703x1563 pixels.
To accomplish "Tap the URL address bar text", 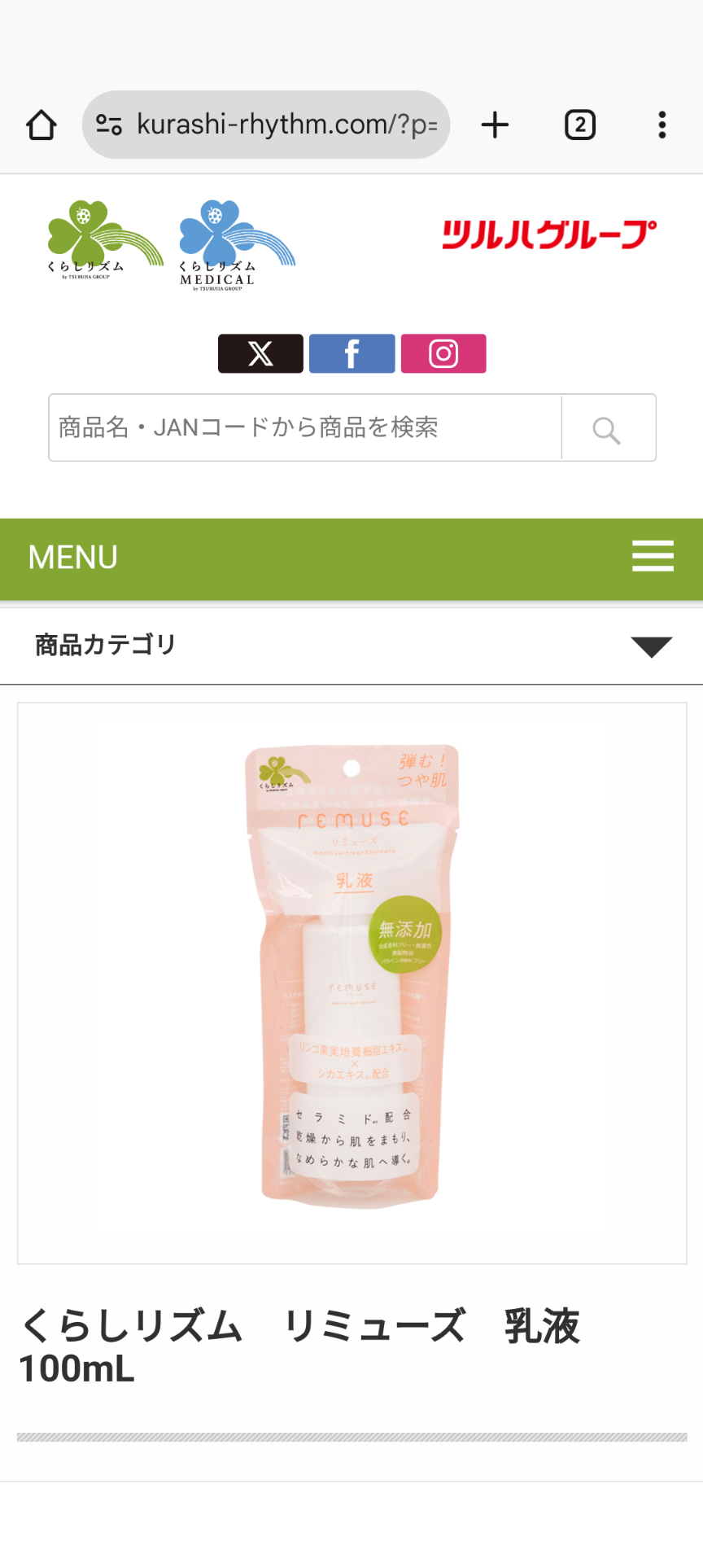I will [x=287, y=125].
